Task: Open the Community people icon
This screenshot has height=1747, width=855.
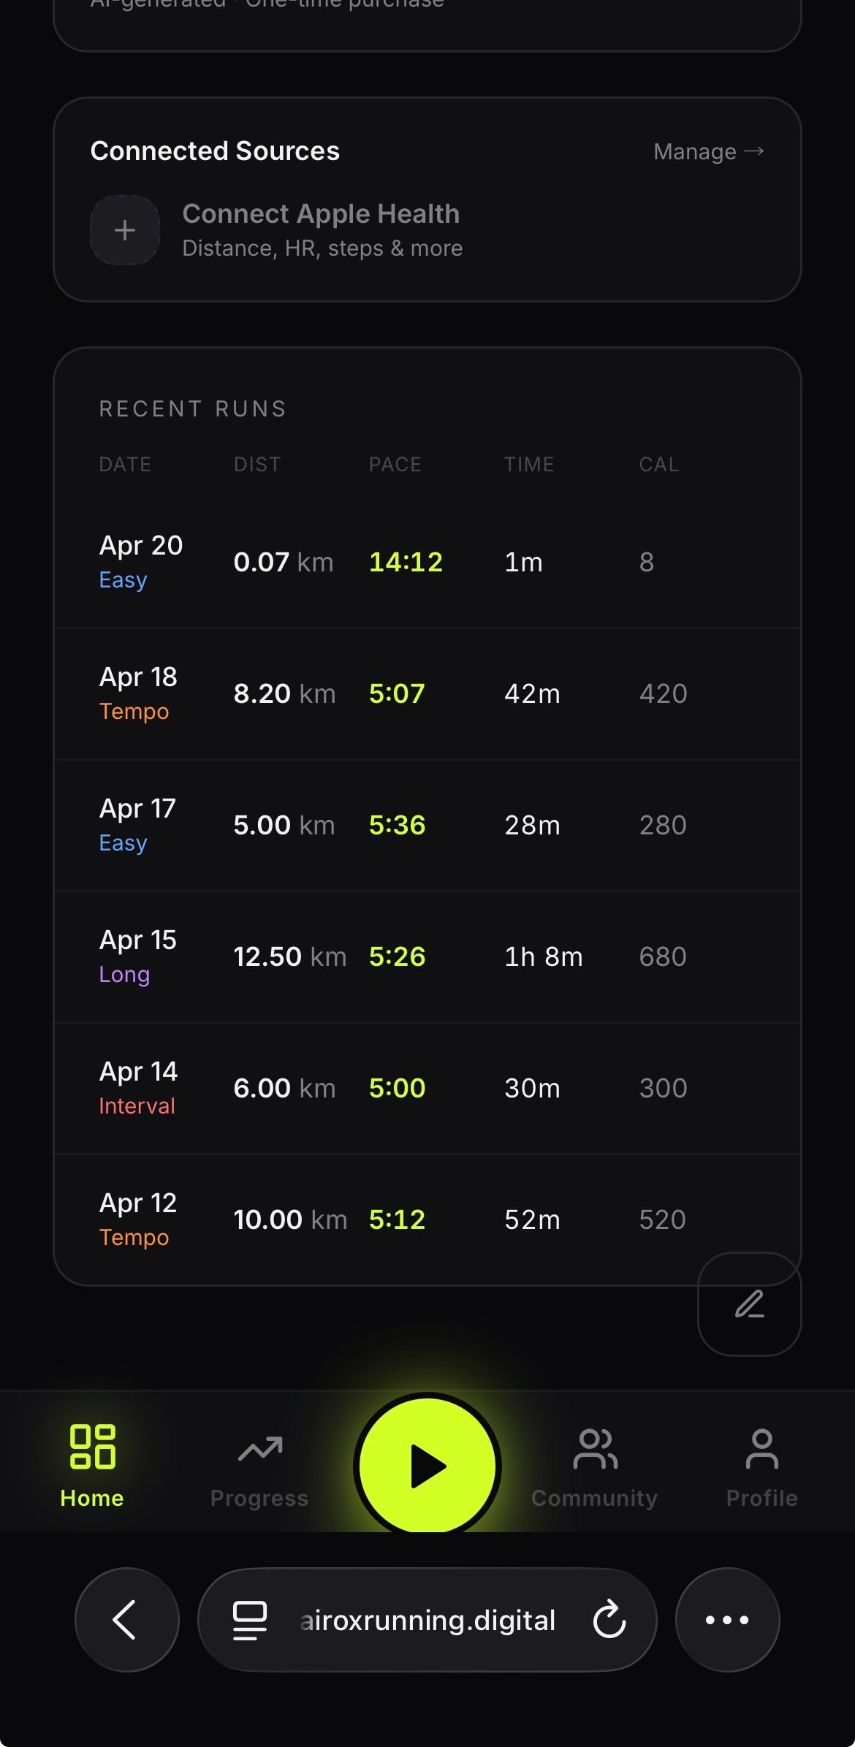Action: [595, 1450]
